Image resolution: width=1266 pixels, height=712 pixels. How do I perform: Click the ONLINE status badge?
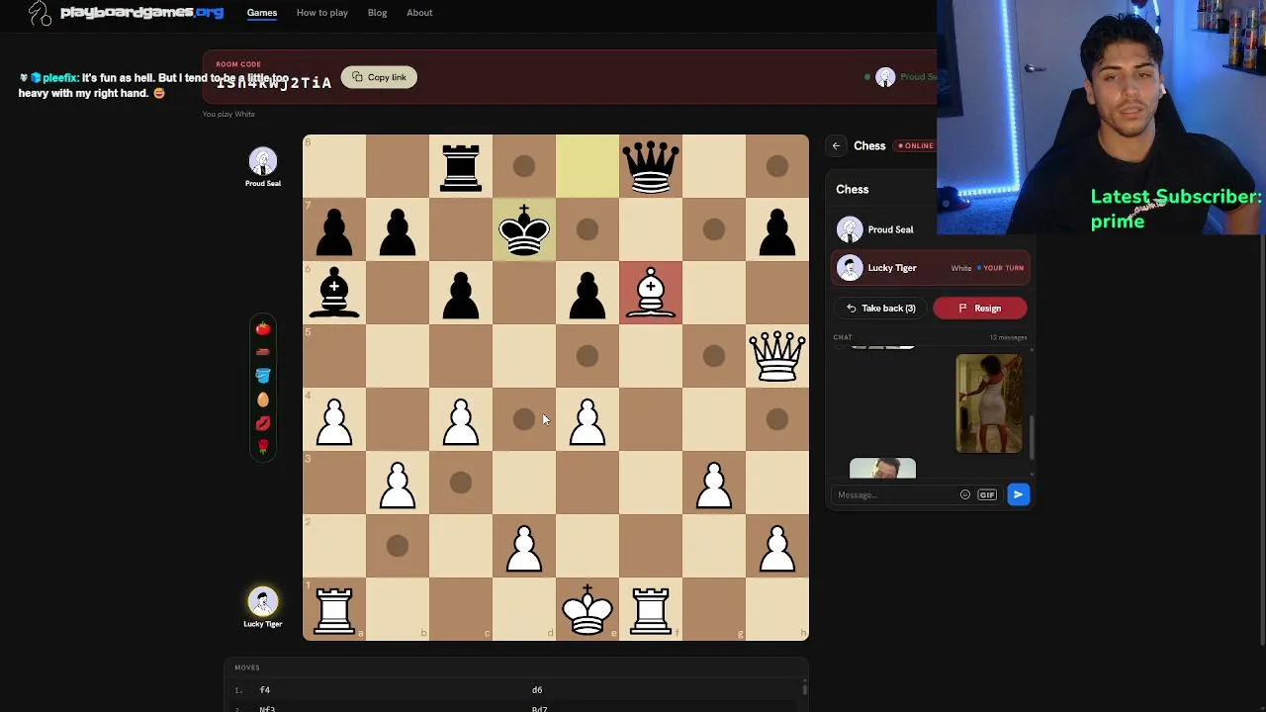tap(916, 146)
